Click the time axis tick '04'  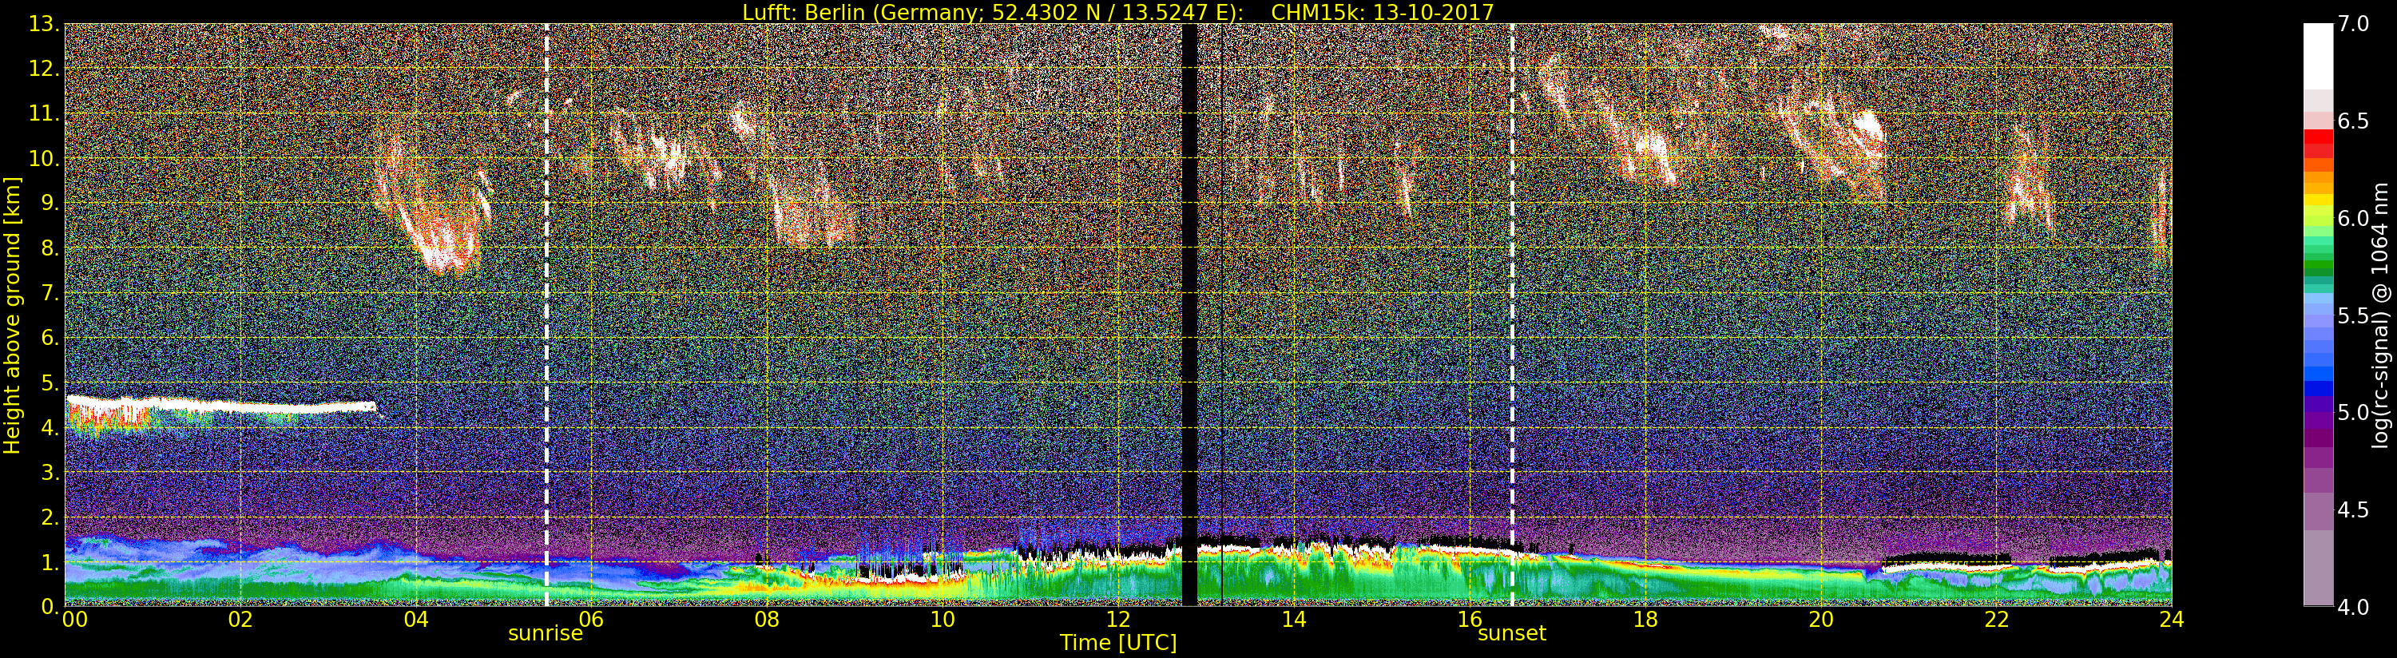[x=416, y=619]
